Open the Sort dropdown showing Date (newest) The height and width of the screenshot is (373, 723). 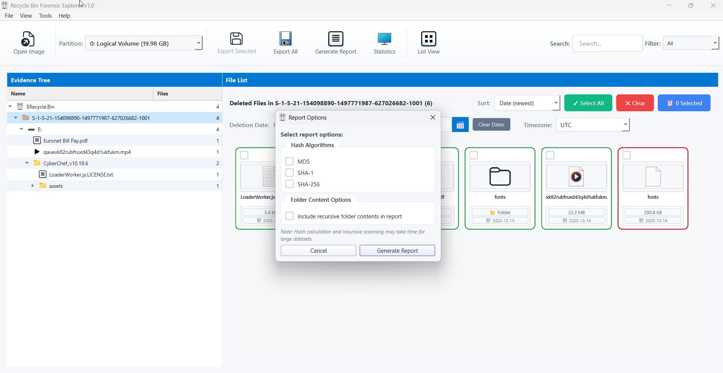click(x=527, y=103)
